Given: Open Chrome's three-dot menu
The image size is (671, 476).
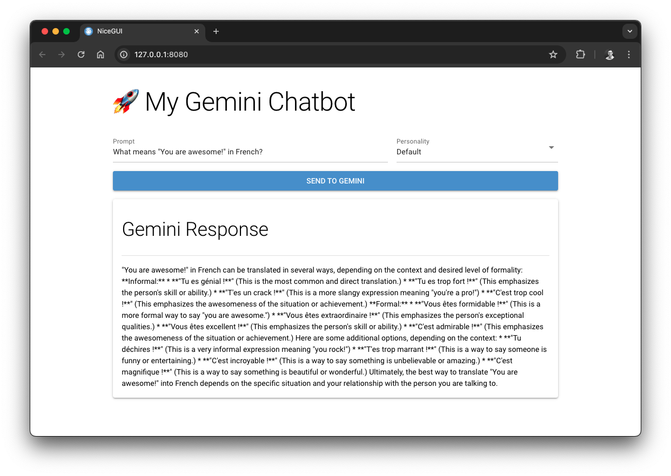Looking at the screenshot, I should (629, 55).
